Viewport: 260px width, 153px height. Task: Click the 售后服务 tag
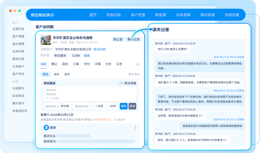[60, 56]
